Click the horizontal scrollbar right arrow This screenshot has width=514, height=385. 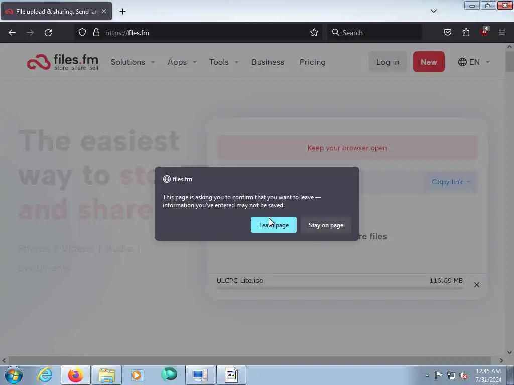[501, 360]
